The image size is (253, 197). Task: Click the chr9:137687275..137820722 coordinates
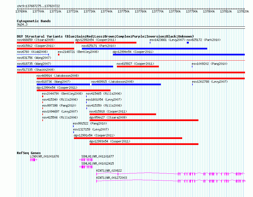(38, 6)
